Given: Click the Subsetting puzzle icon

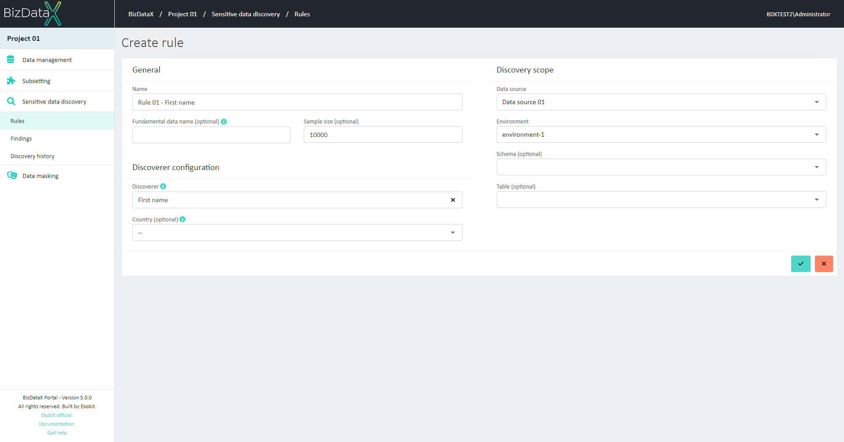Looking at the screenshot, I should (11, 80).
